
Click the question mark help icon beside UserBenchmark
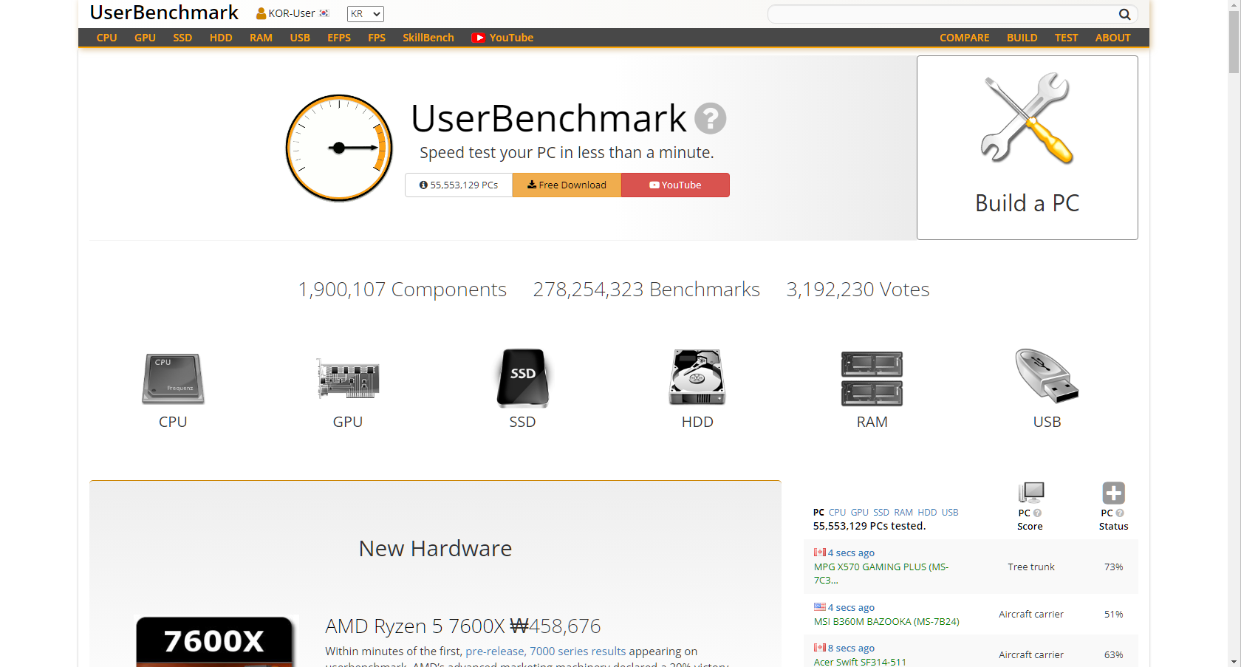click(x=711, y=118)
